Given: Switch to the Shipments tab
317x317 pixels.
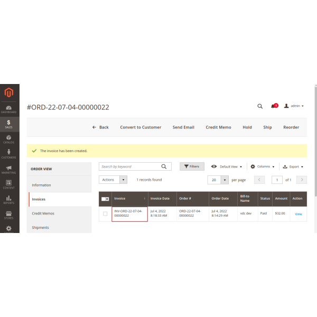Looking at the screenshot, I should pyautogui.click(x=41, y=228).
